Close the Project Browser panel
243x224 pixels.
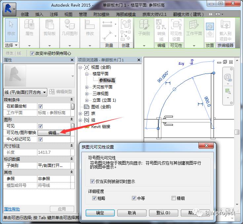point(139,60)
